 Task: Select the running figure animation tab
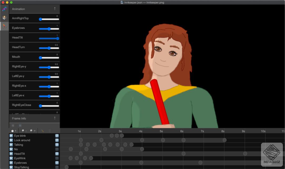point(4,26)
